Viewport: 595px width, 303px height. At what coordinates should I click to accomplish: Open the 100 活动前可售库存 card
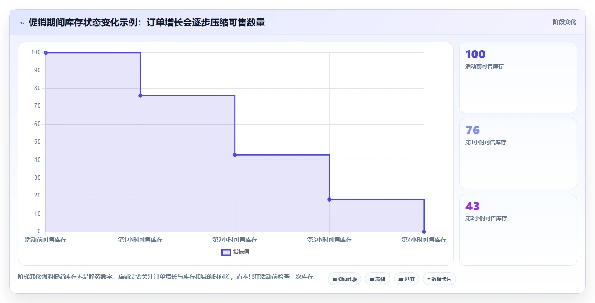click(x=518, y=78)
